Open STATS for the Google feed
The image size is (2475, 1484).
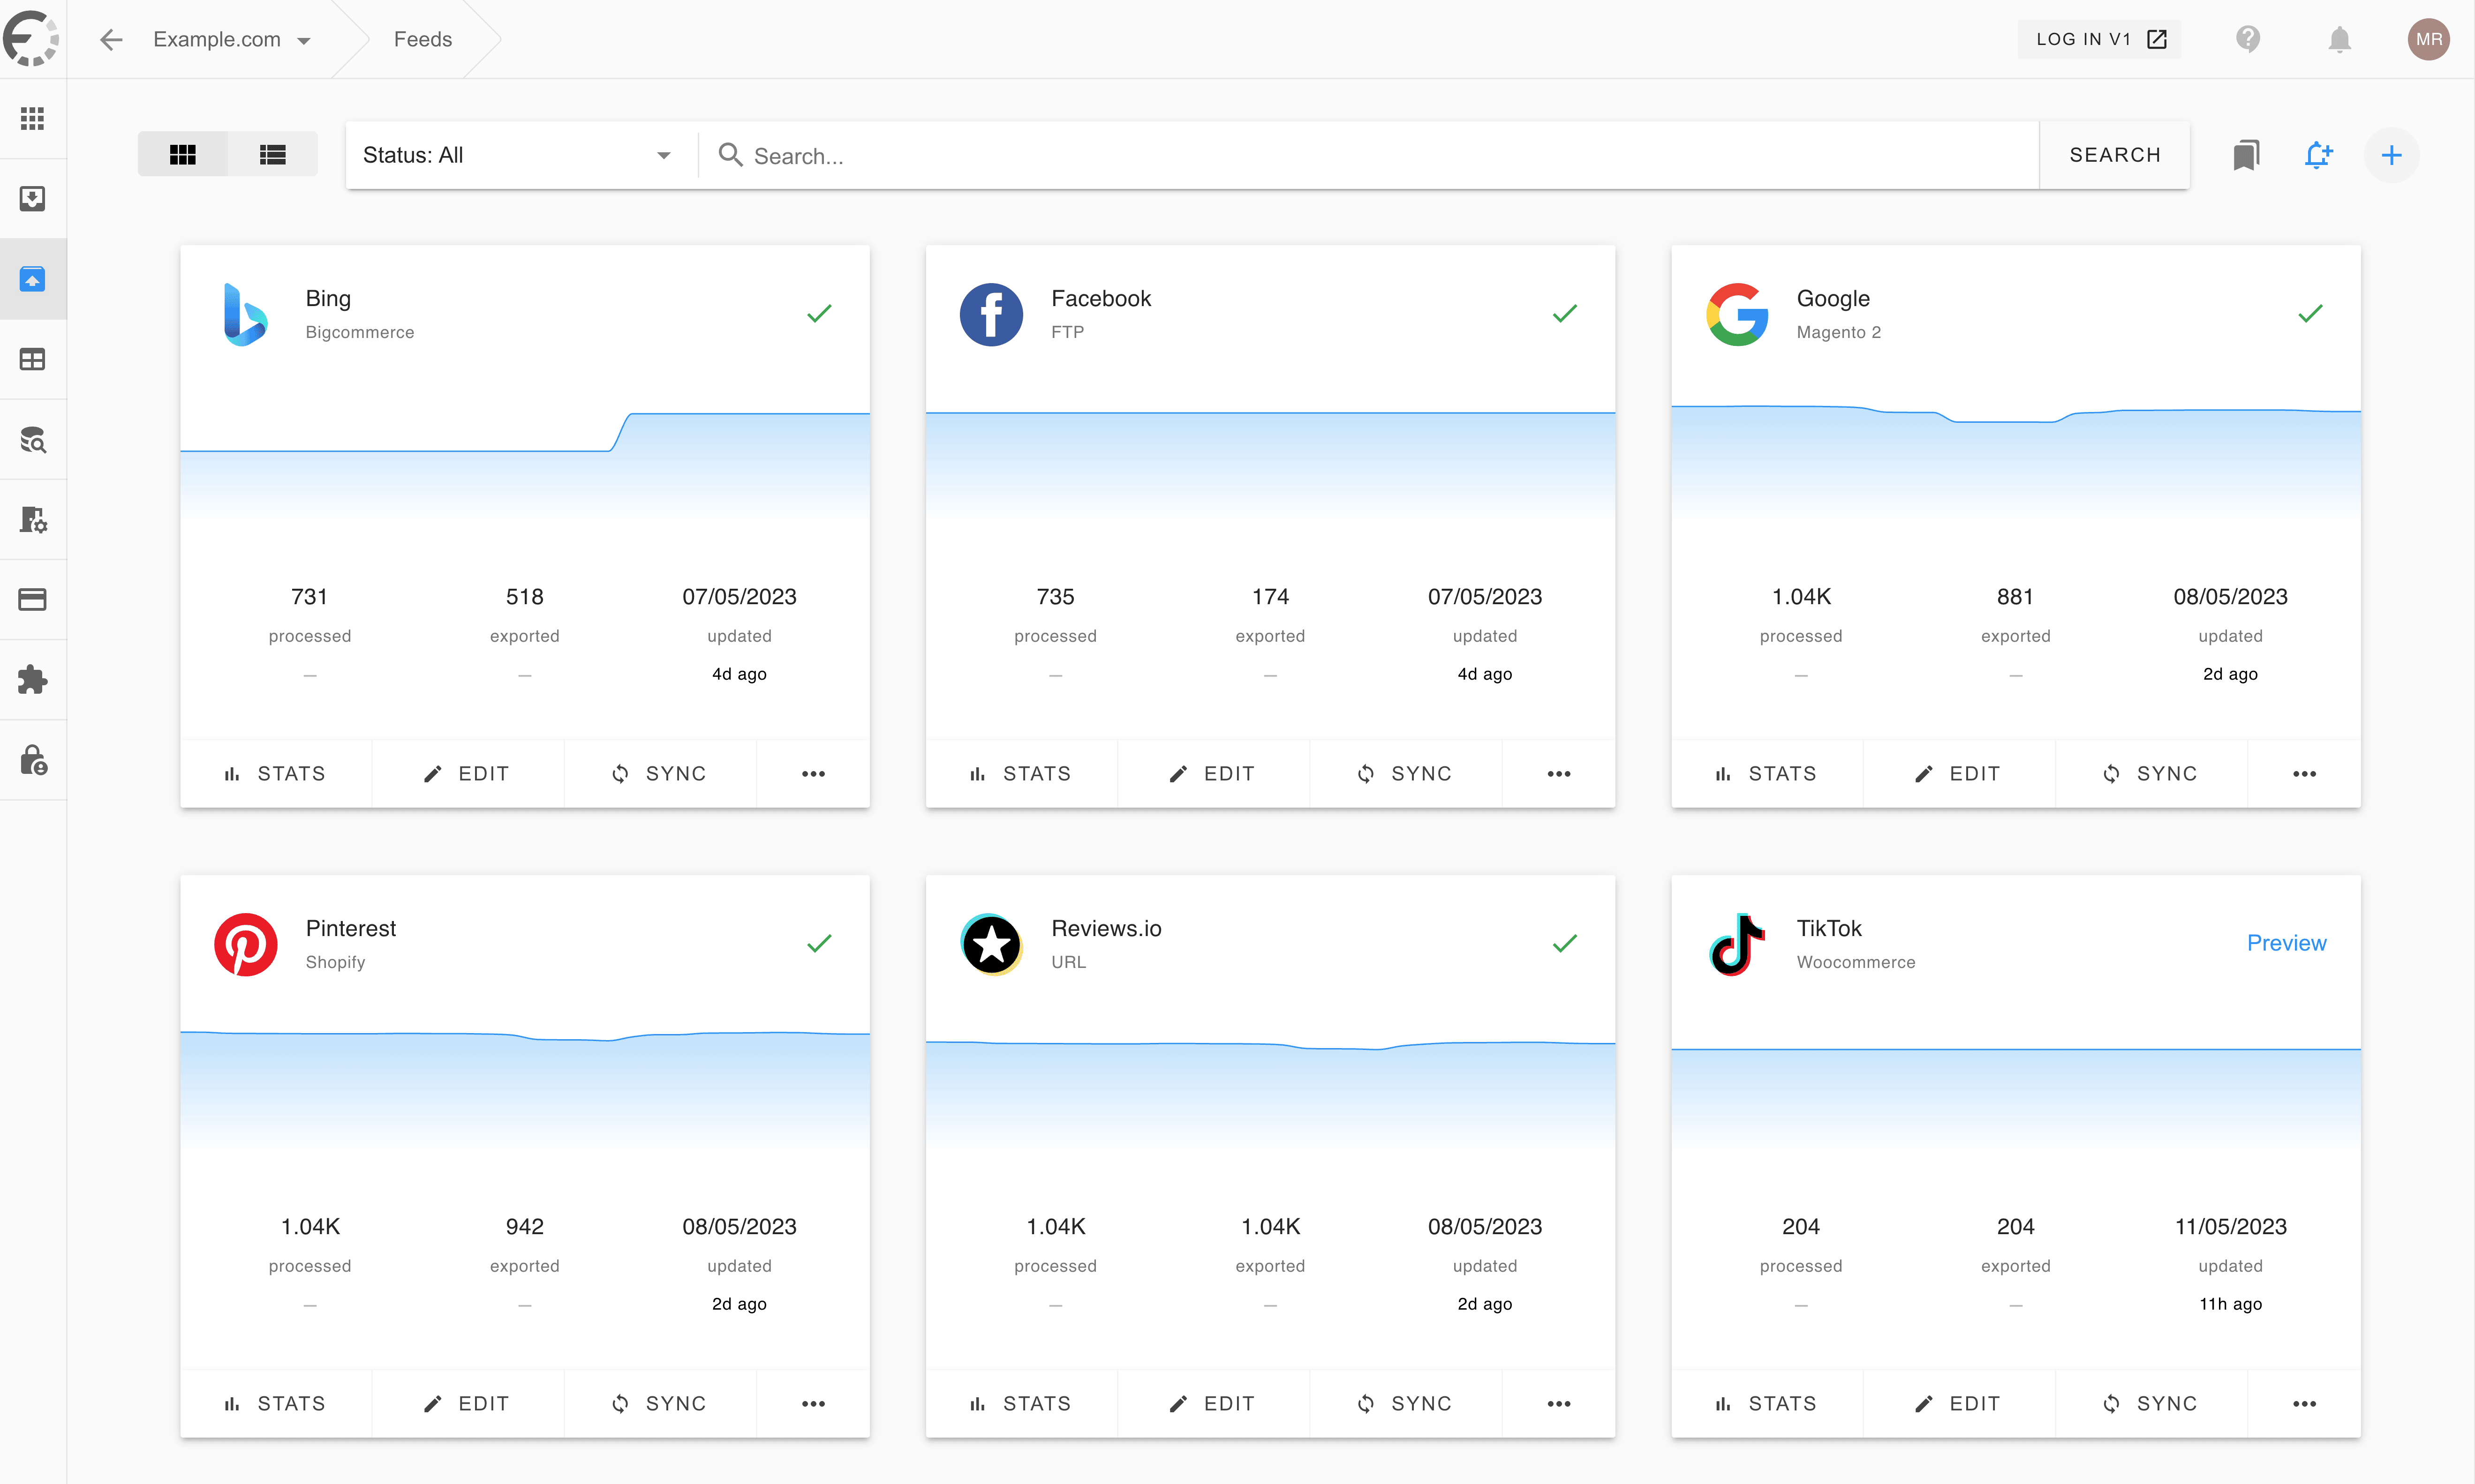[1767, 774]
